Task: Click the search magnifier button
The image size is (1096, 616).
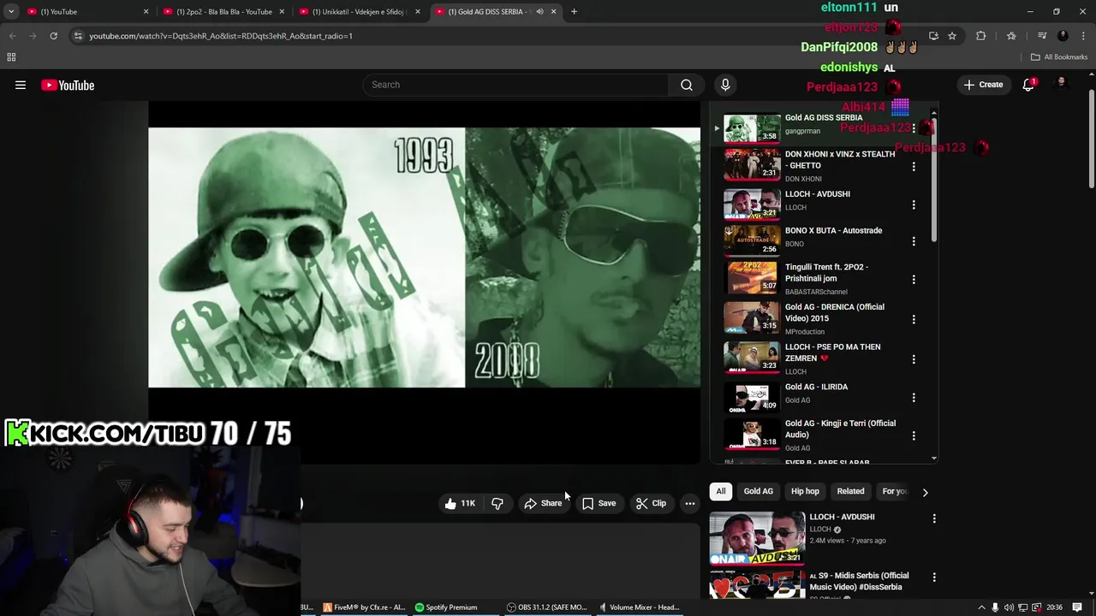Action: [x=686, y=85]
